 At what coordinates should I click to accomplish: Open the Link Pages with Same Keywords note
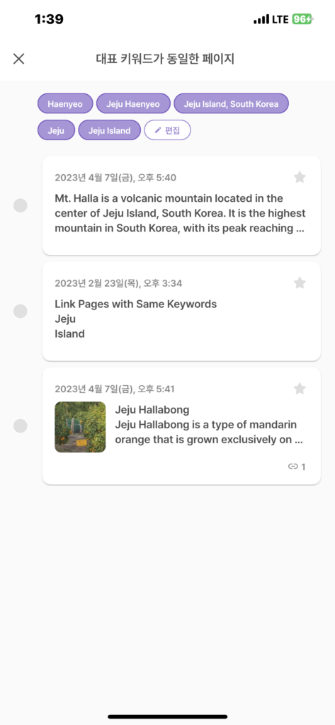click(x=181, y=312)
